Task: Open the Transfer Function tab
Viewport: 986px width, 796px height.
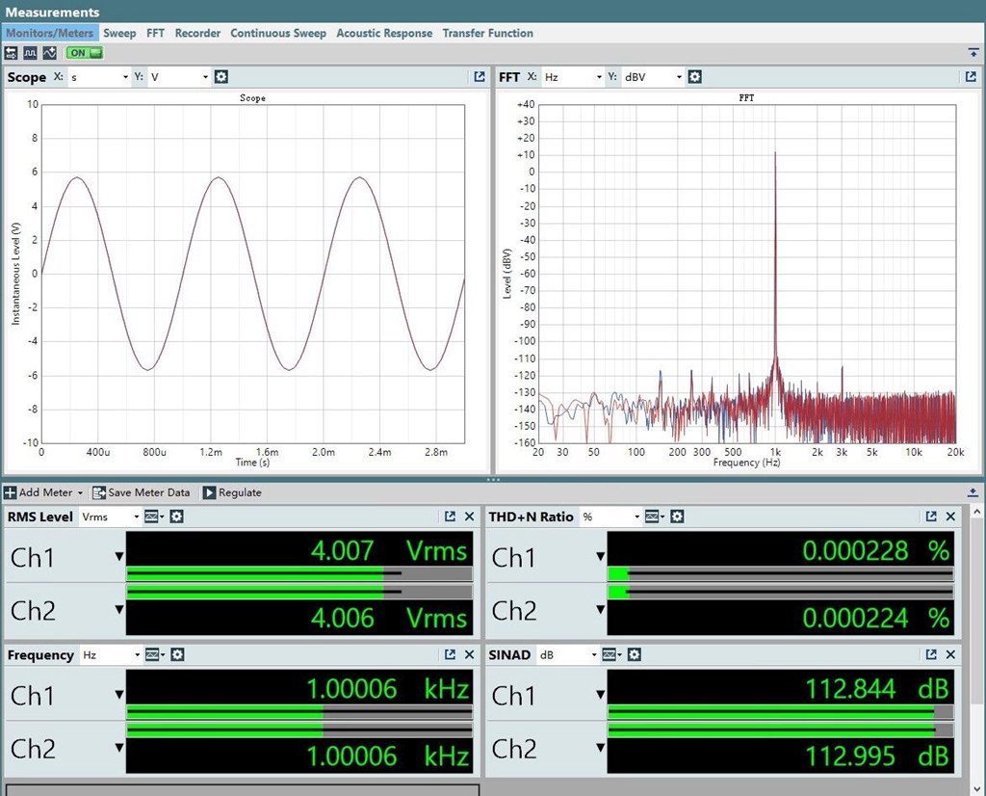Action: (x=487, y=33)
